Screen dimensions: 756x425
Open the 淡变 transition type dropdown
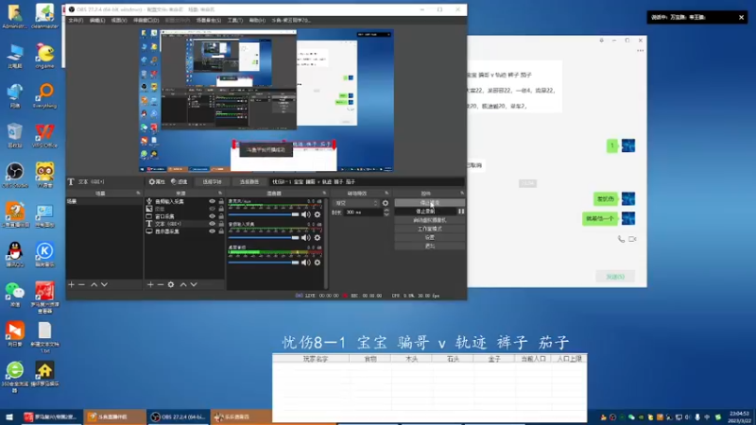click(x=356, y=203)
